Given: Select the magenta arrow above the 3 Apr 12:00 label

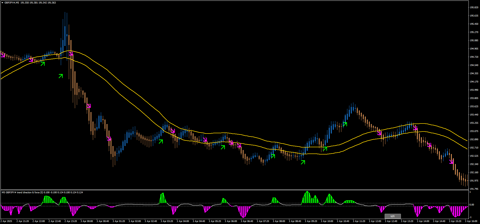Looking at the screenshot, I should [x=379, y=133].
